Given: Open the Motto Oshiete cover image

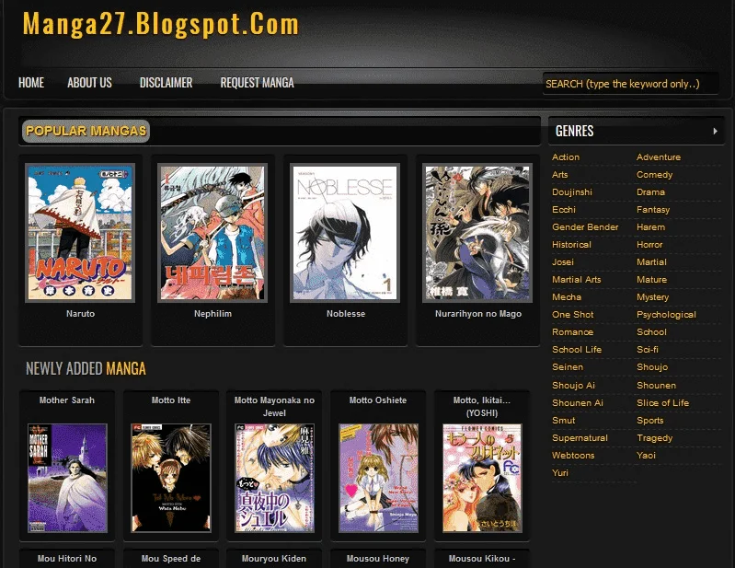Looking at the screenshot, I should pyautogui.click(x=379, y=478).
